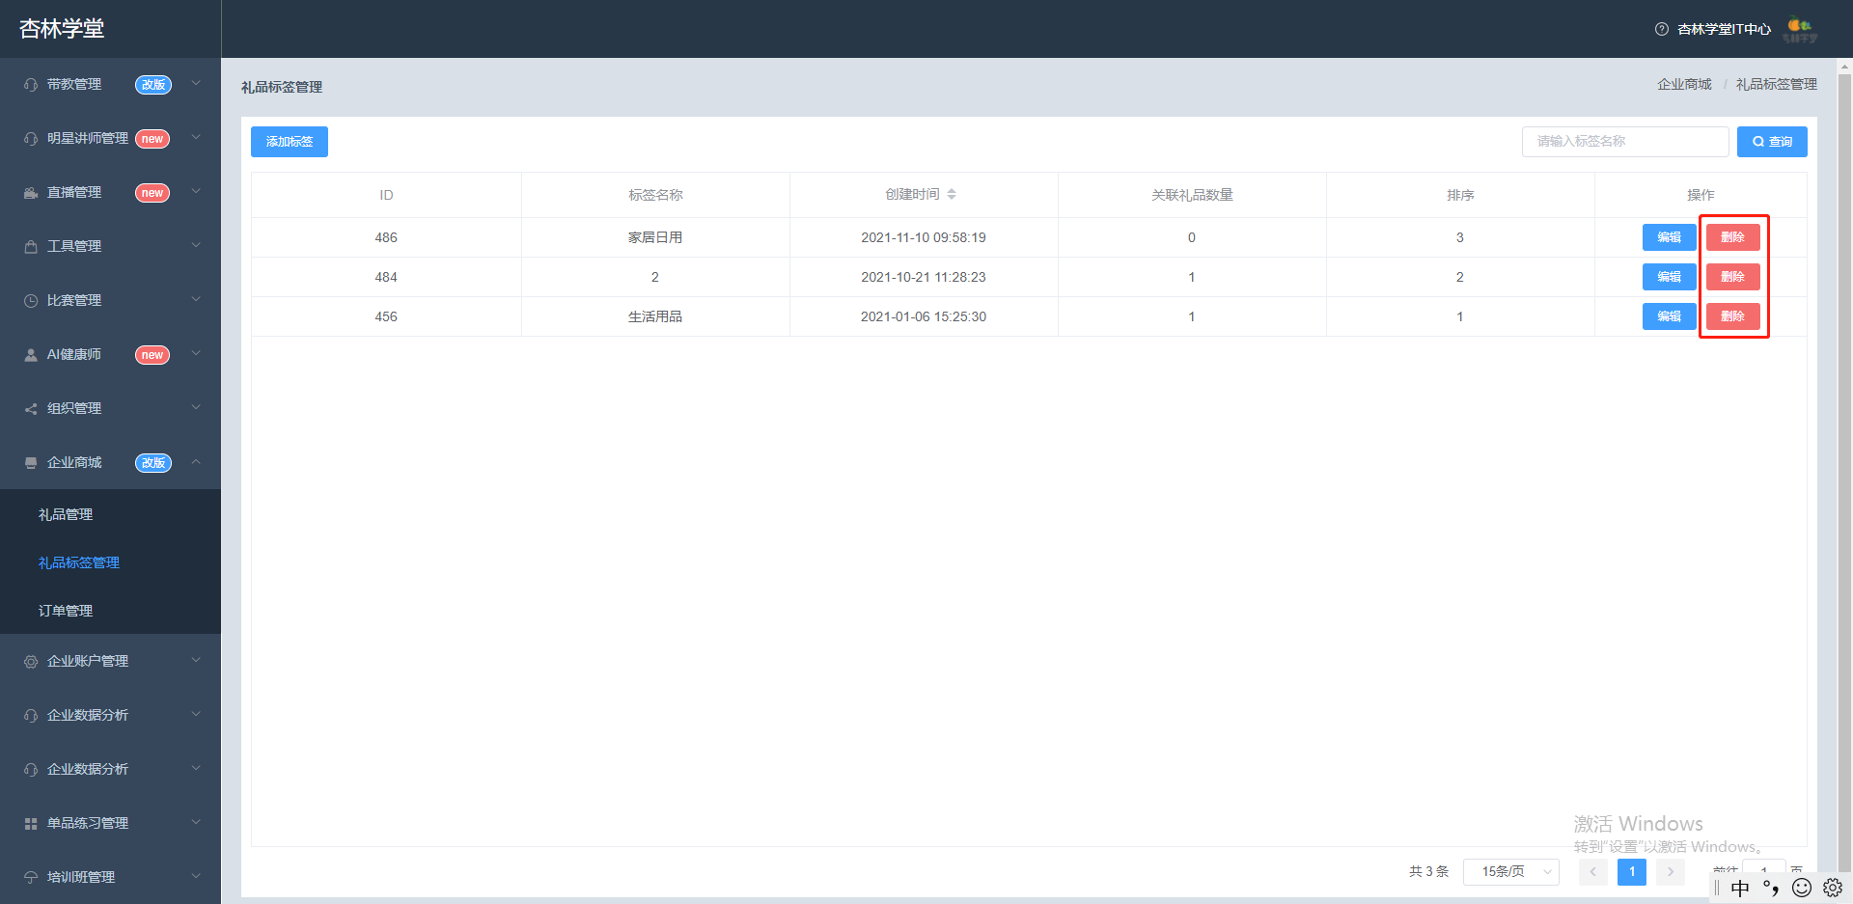
Task: Click the 标签名称 column header
Action: (655, 195)
